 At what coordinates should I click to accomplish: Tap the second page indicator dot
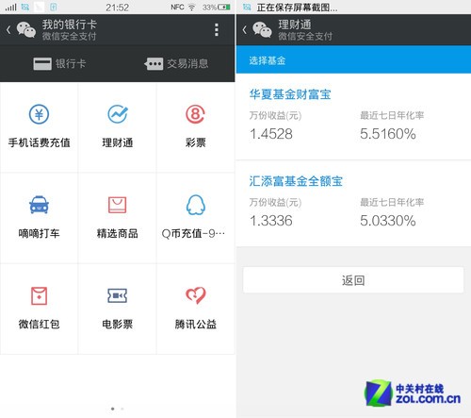[x=122, y=409]
